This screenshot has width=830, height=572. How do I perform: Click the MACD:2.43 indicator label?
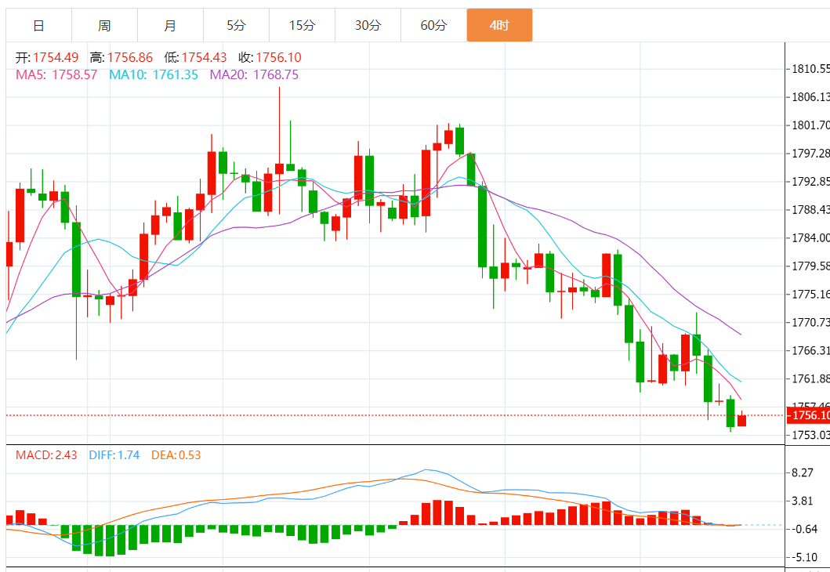point(46,455)
